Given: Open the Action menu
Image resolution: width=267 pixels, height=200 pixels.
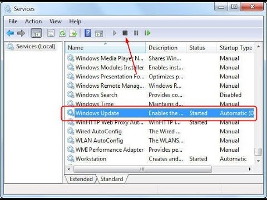Looking at the screenshot, I should 33,21.
